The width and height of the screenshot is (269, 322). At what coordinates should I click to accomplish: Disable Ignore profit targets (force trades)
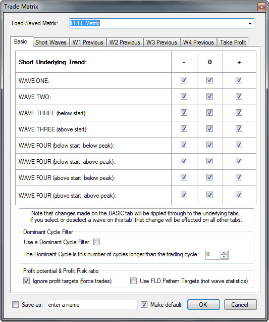(26, 281)
